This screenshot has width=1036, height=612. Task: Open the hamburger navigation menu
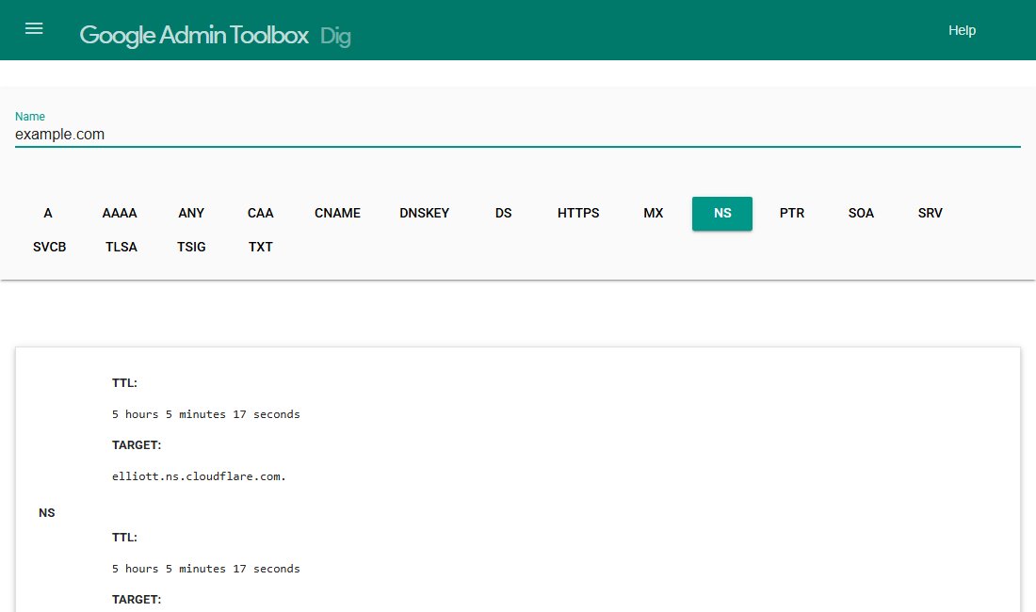tap(34, 28)
